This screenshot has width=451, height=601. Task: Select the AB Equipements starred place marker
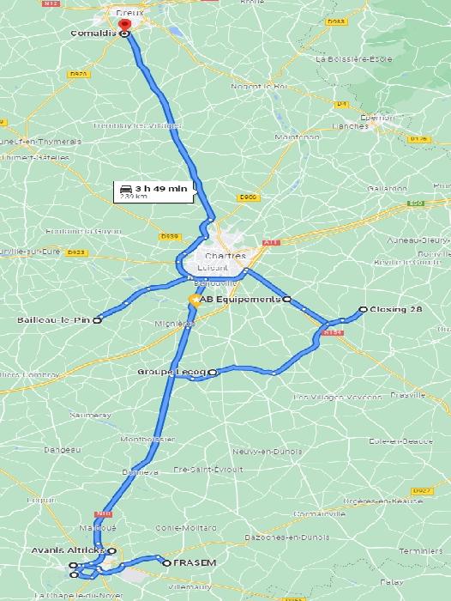195,300
